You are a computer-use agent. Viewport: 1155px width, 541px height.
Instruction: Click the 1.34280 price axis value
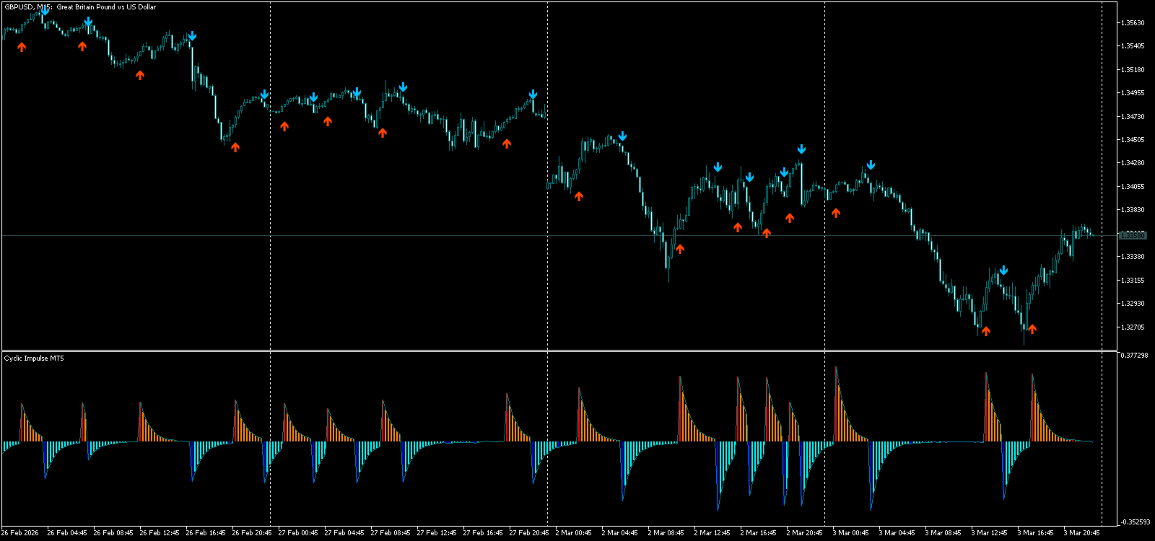pyautogui.click(x=1132, y=163)
